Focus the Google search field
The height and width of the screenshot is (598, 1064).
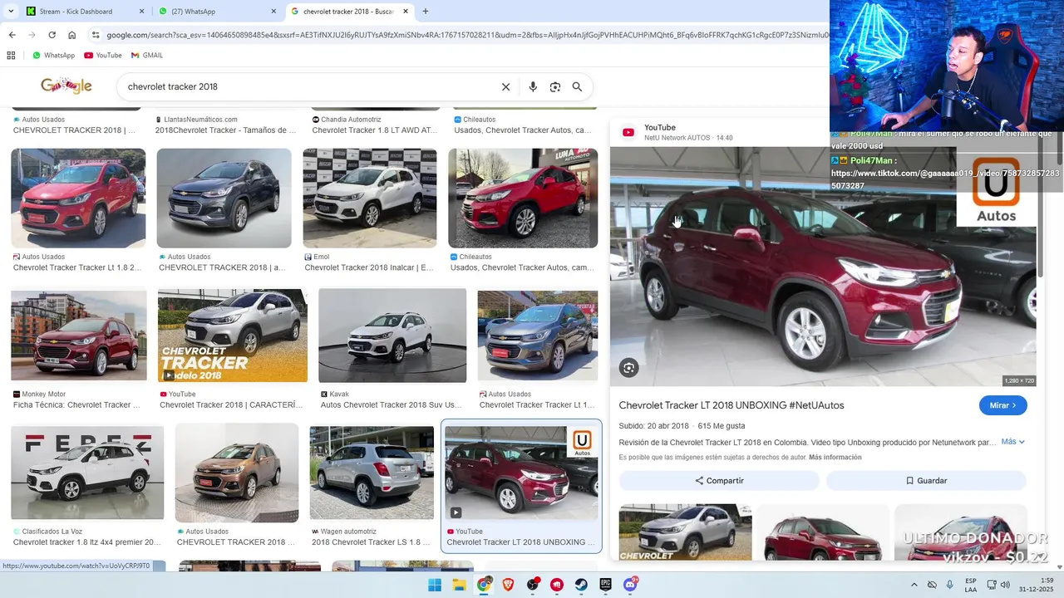pos(308,86)
